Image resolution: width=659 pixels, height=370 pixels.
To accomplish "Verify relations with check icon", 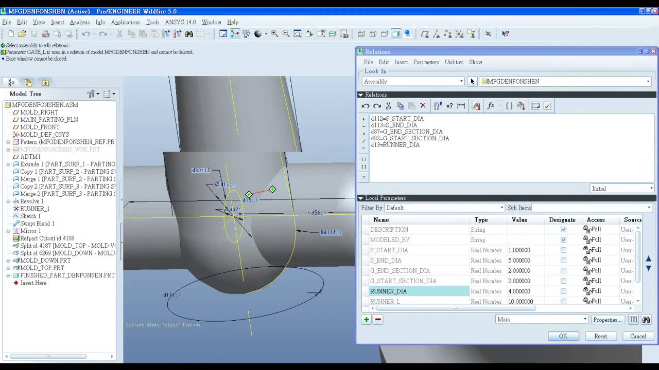I will click(x=547, y=106).
